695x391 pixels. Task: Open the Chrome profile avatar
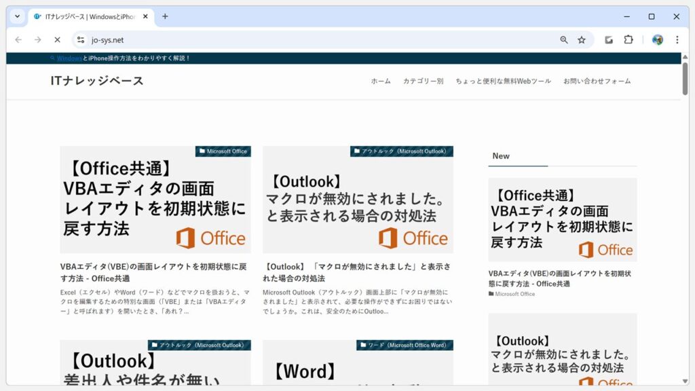pos(657,40)
